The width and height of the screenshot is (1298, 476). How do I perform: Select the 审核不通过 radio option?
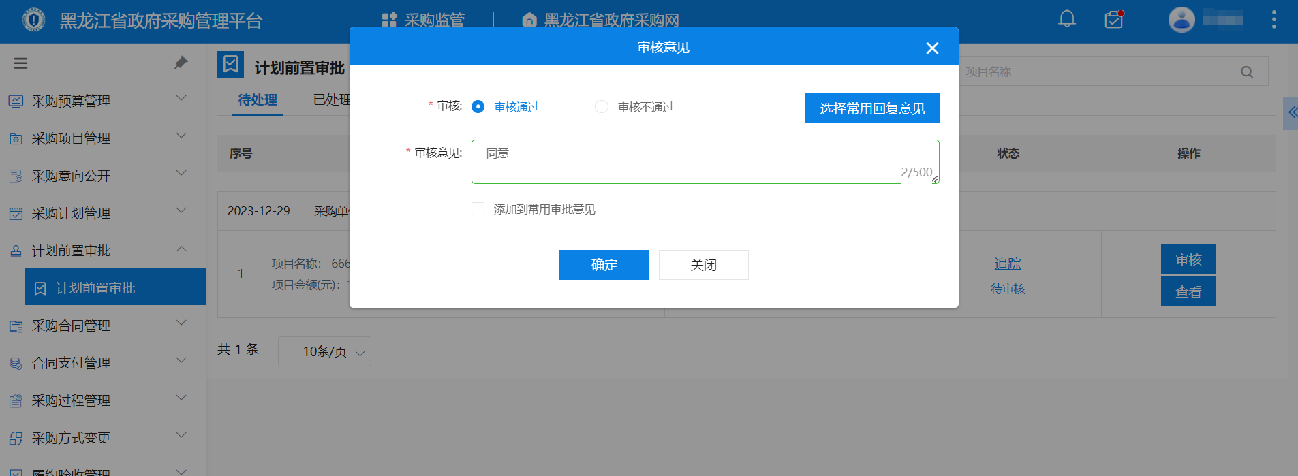coord(602,107)
